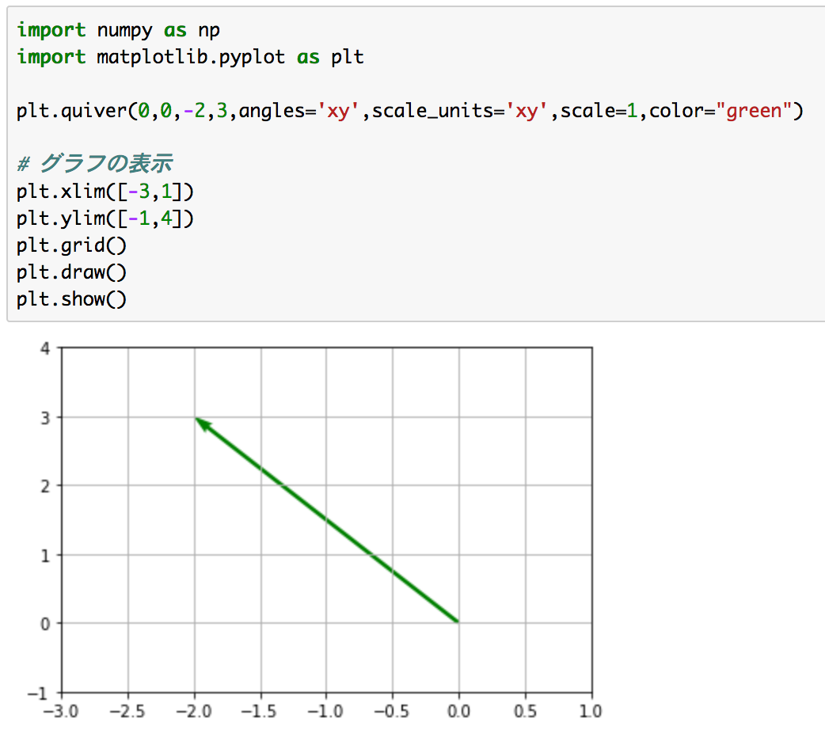Screen dimensions: 825x741
Task: Click the x-axis tick label -1.0
Action: 325,712
